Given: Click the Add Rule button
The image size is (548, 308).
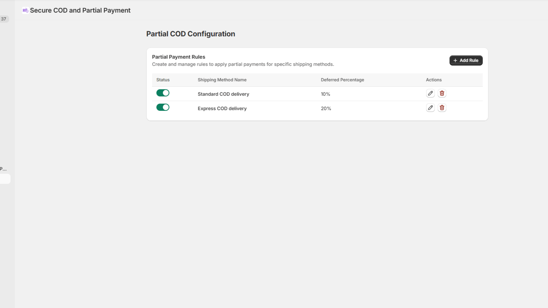Looking at the screenshot, I should pyautogui.click(x=466, y=60).
